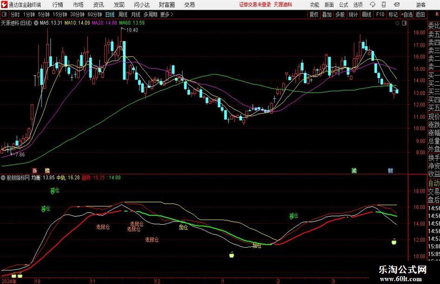Click the 多股 button
This screenshot has width=440, height=284.
(340, 14)
